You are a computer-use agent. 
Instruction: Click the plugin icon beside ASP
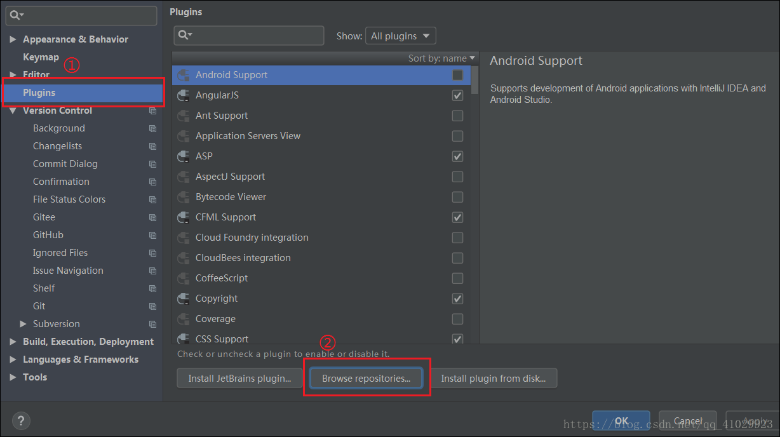tap(184, 156)
